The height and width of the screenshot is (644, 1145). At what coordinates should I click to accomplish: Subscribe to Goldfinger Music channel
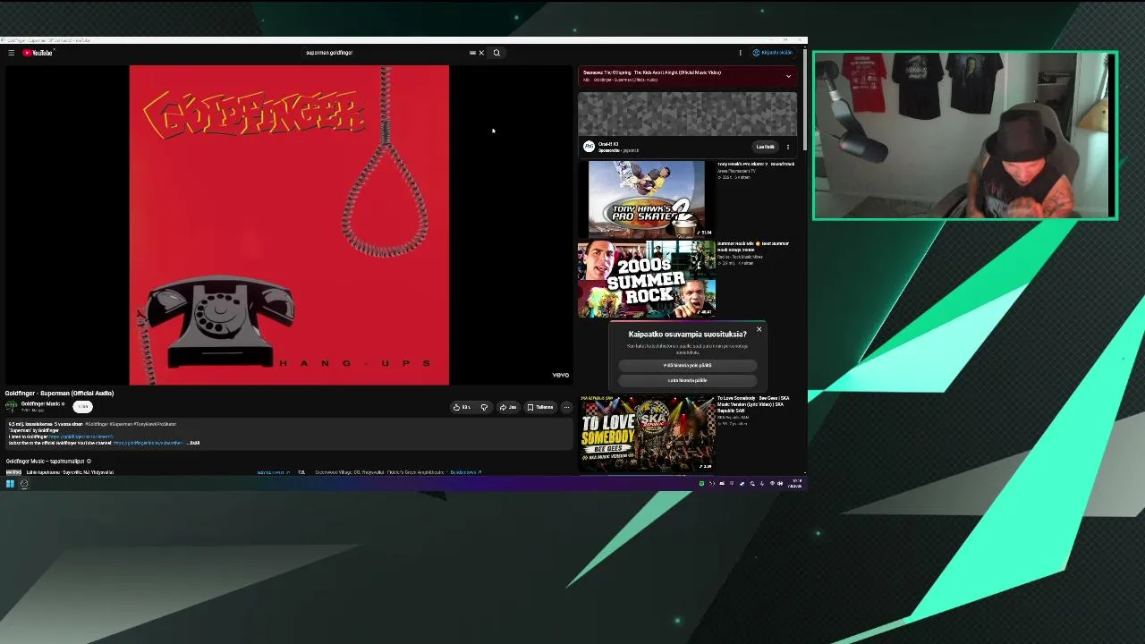click(x=83, y=407)
